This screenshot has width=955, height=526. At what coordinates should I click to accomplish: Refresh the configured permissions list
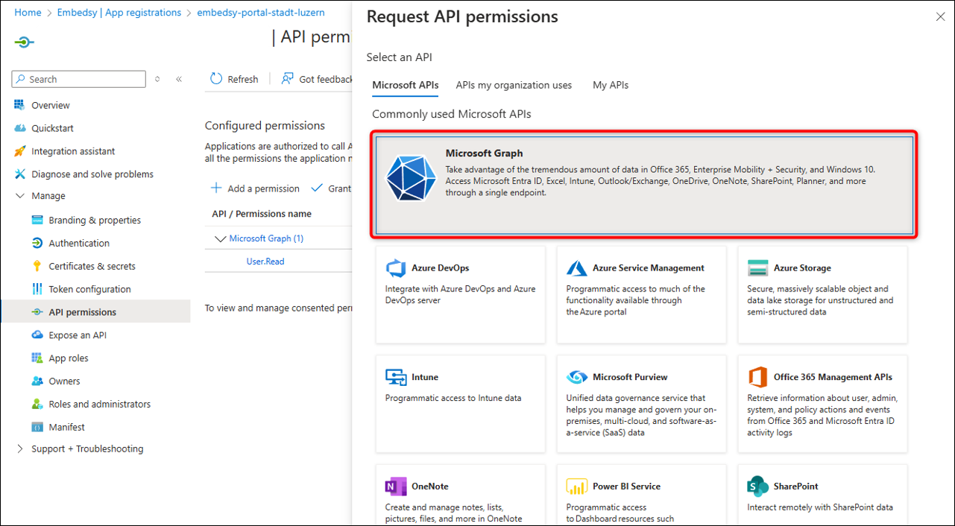[x=235, y=78]
